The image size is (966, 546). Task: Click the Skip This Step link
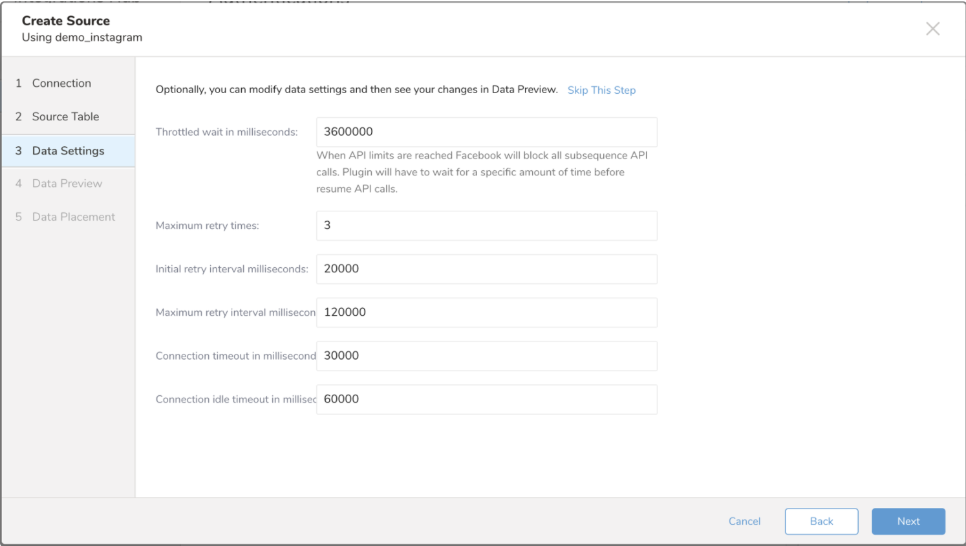click(x=601, y=90)
